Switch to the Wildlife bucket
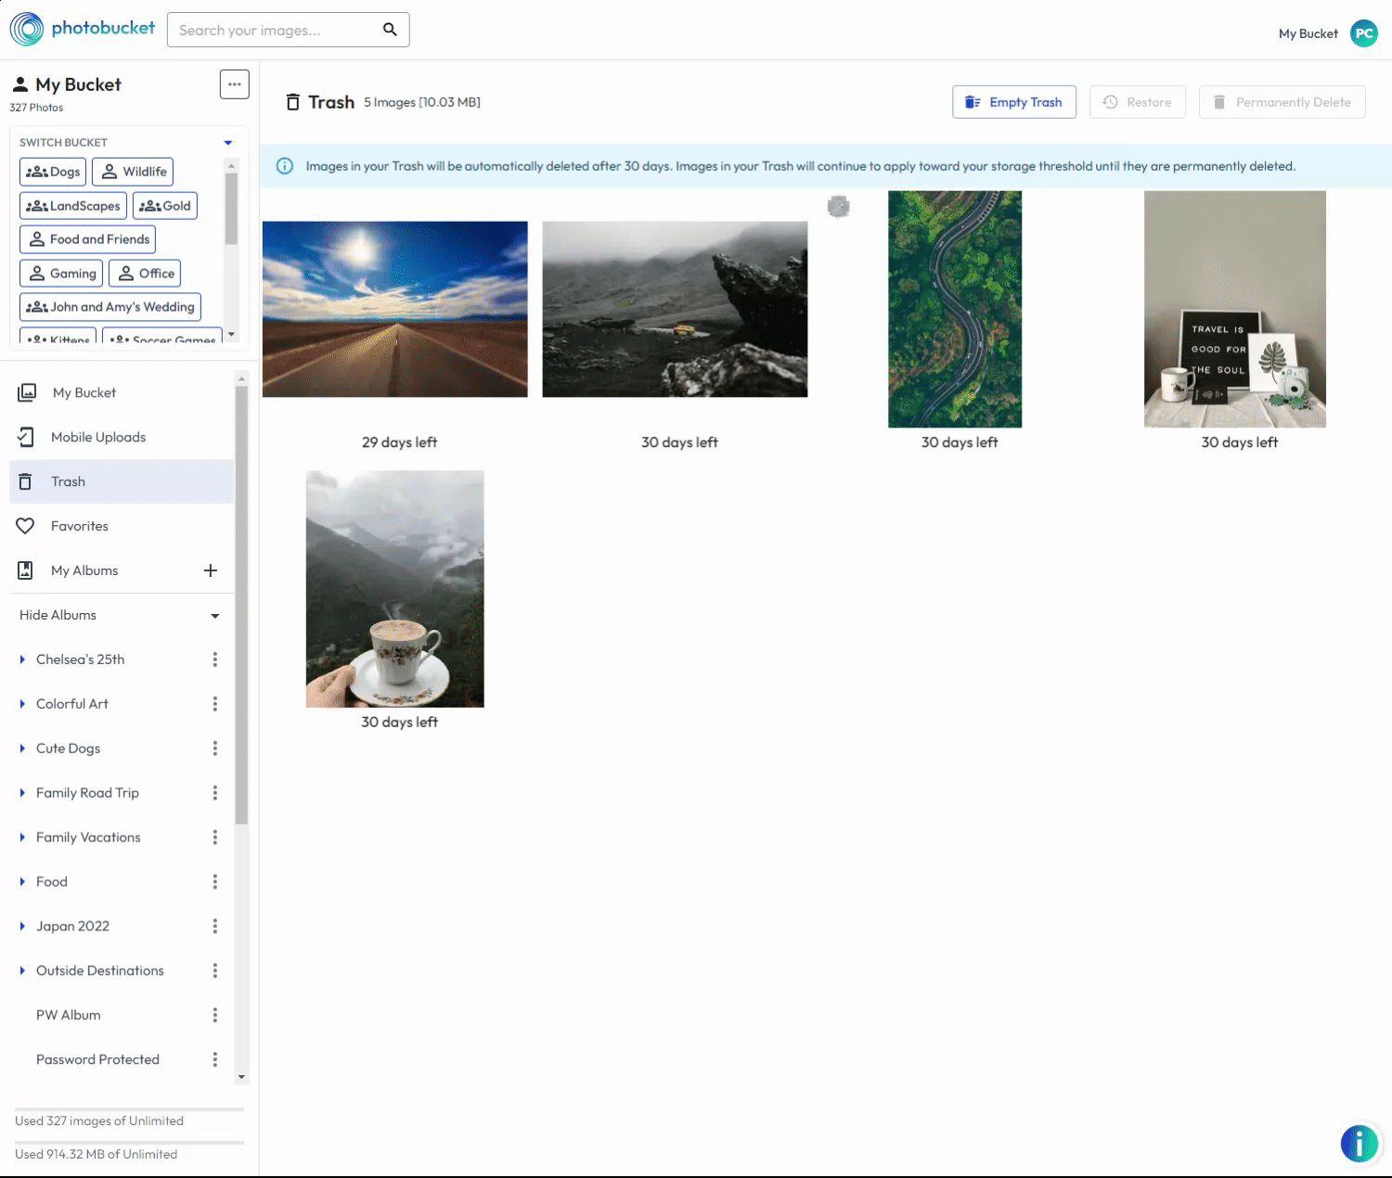1392x1178 pixels. tap(133, 172)
